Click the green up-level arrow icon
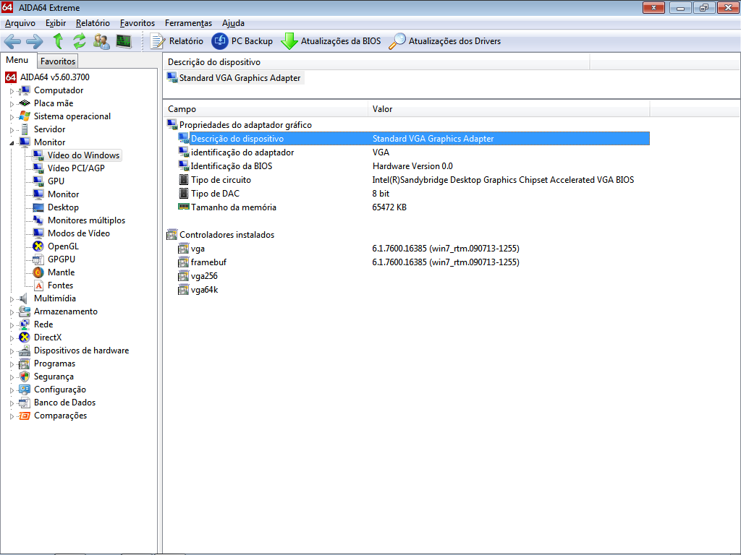This screenshot has height=555, width=741. (x=58, y=41)
